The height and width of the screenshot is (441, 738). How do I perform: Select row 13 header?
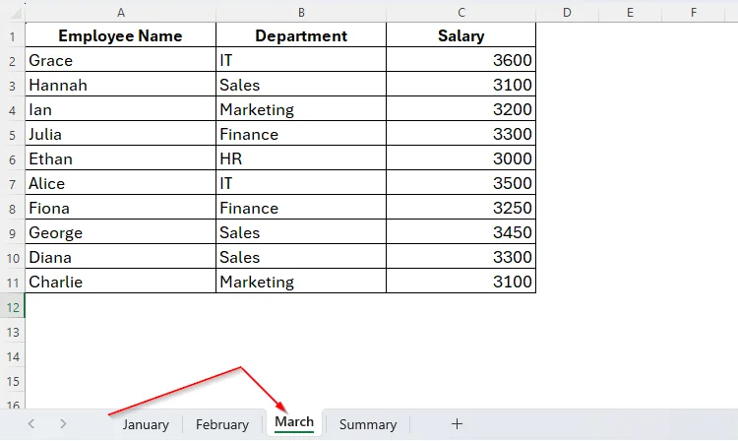tap(12, 332)
